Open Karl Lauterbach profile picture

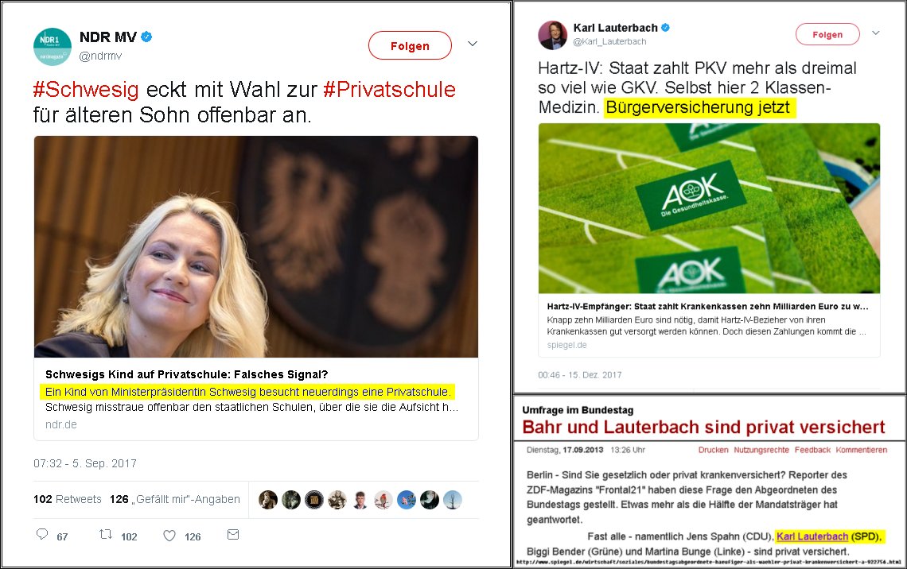pos(552,35)
